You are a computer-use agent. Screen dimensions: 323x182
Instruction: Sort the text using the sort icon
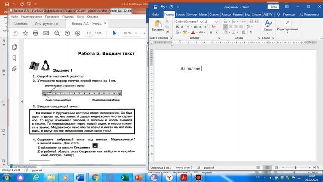[244, 32]
